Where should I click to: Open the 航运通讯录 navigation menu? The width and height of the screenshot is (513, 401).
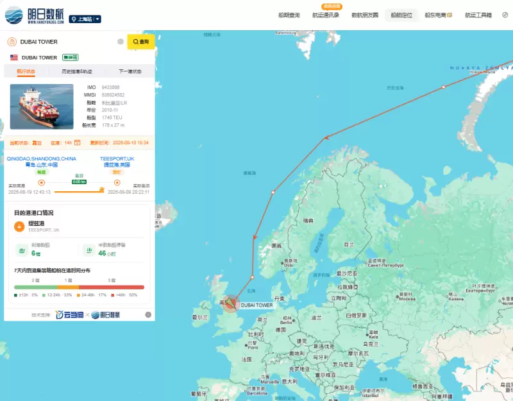pyautogui.click(x=326, y=15)
